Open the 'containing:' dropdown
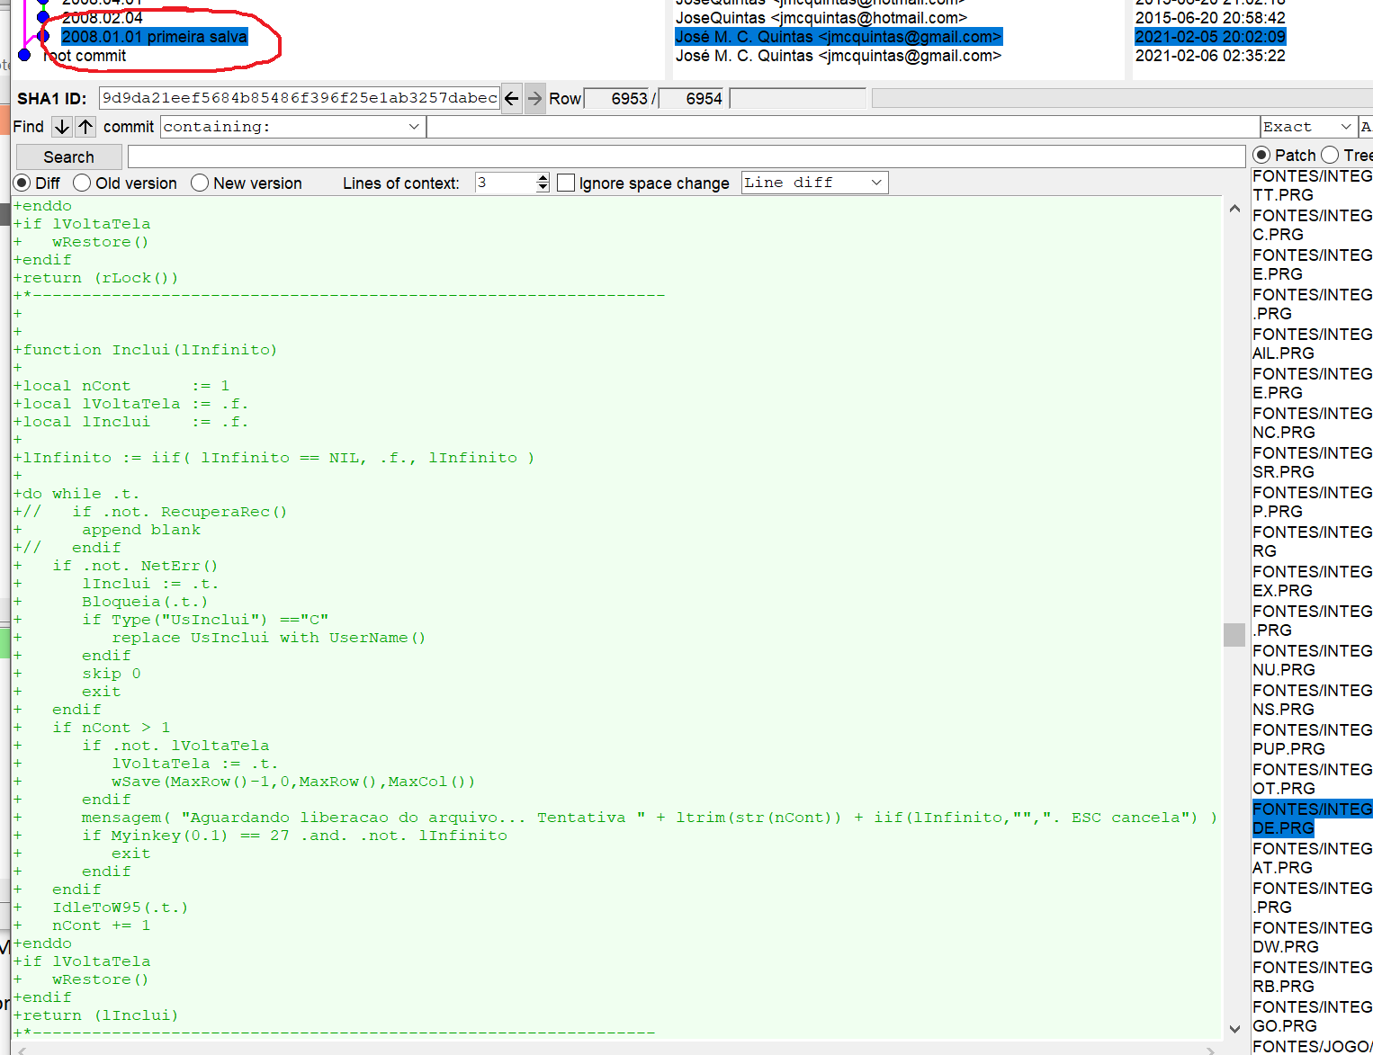Image resolution: width=1373 pixels, height=1055 pixels. pyautogui.click(x=414, y=127)
